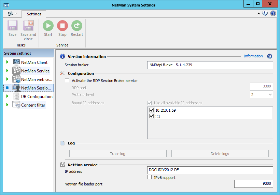The width and height of the screenshot is (280, 195).
Task: Click the NetMan web services globe icon
Action: tap(16, 79)
